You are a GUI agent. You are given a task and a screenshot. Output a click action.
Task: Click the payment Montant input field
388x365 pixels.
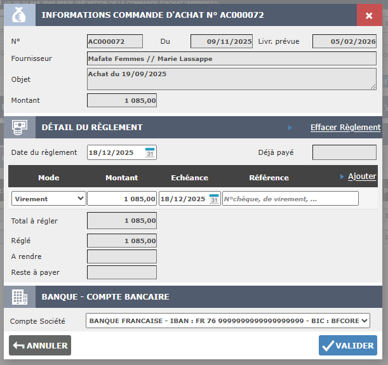[x=122, y=199]
